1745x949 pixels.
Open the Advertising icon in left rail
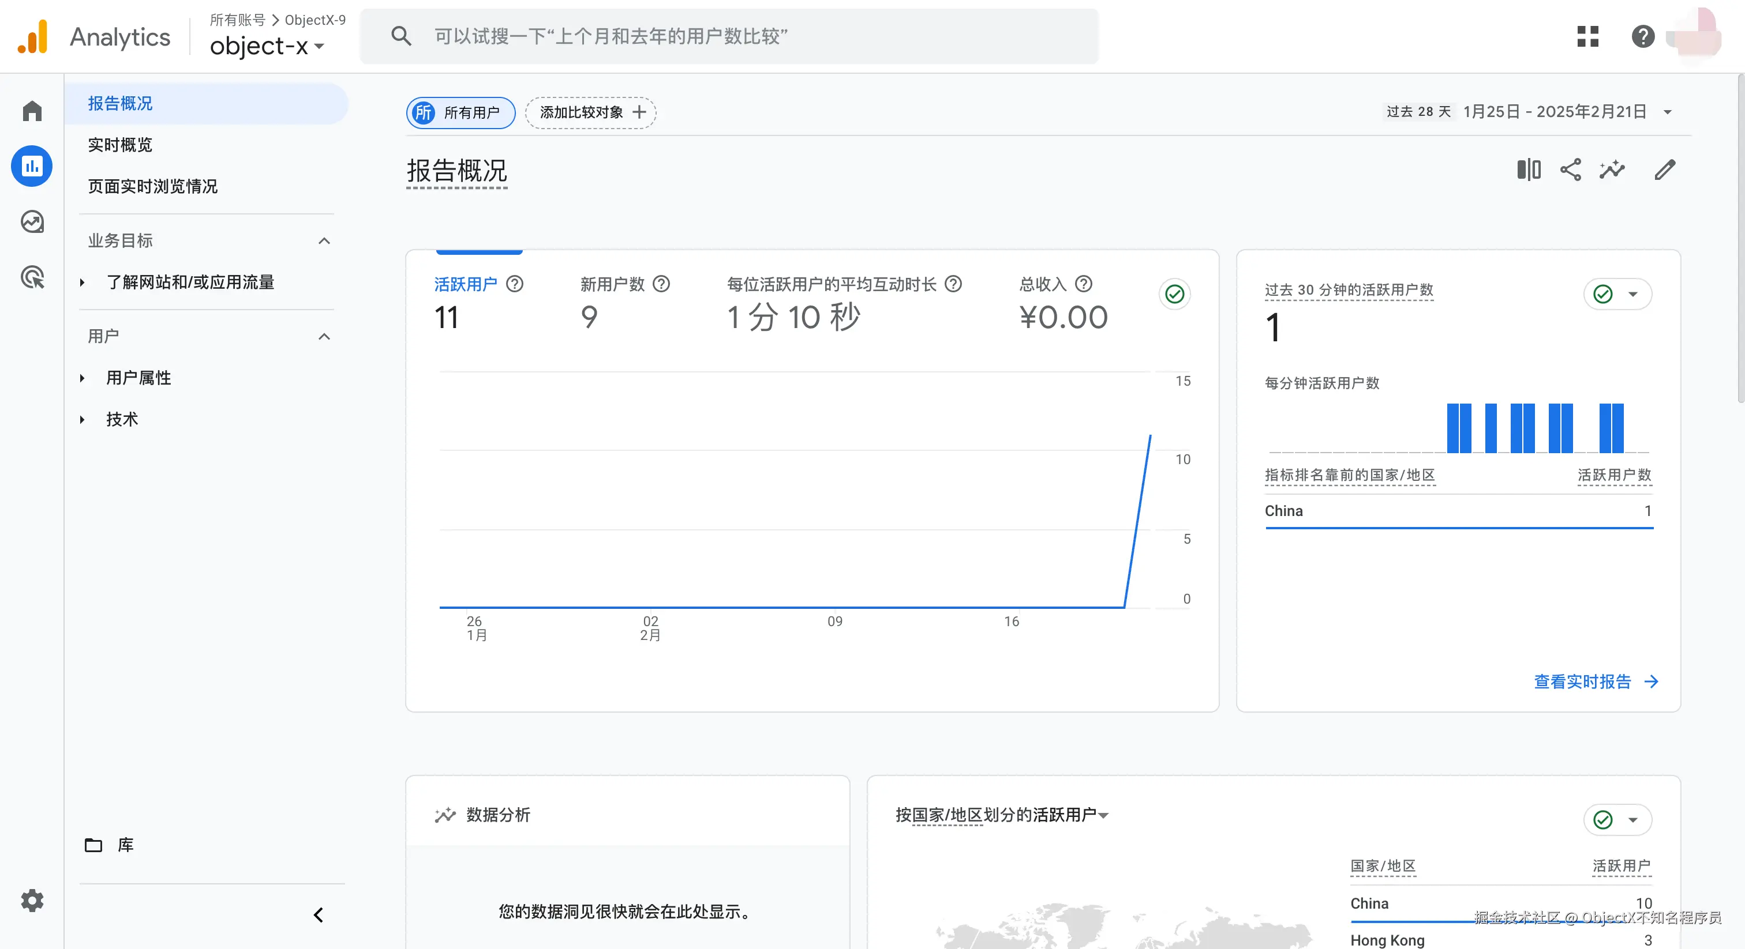(x=32, y=277)
